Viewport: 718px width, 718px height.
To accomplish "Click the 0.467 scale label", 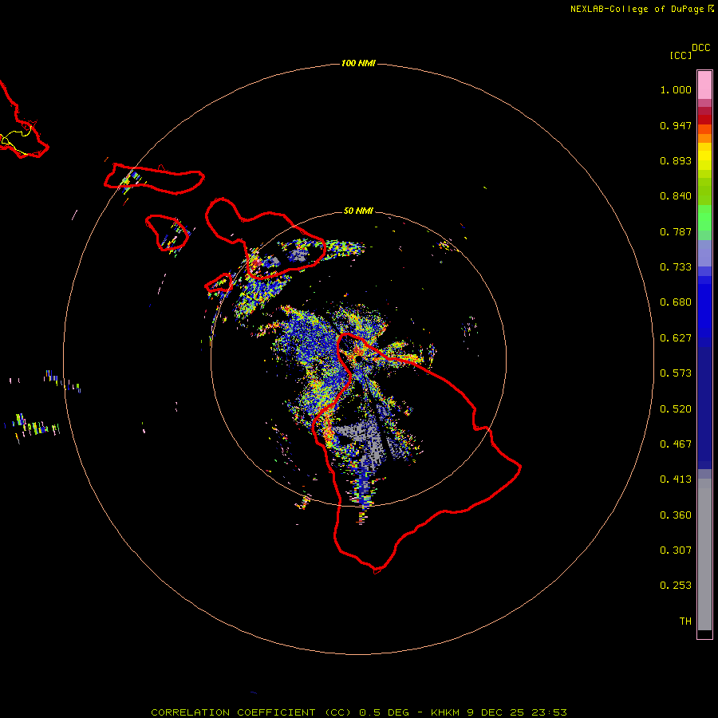I will point(676,444).
